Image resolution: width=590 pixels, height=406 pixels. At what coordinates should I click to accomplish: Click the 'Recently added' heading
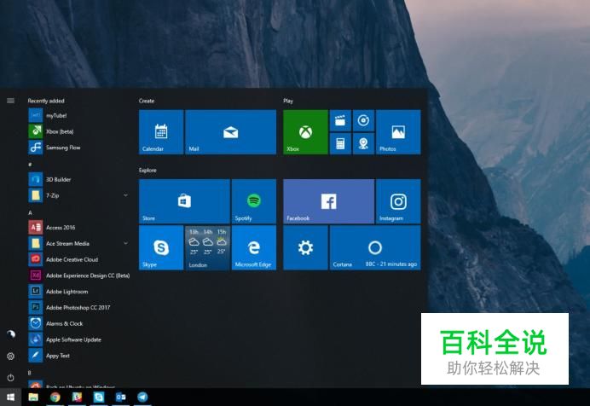click(x=46, y=101)
